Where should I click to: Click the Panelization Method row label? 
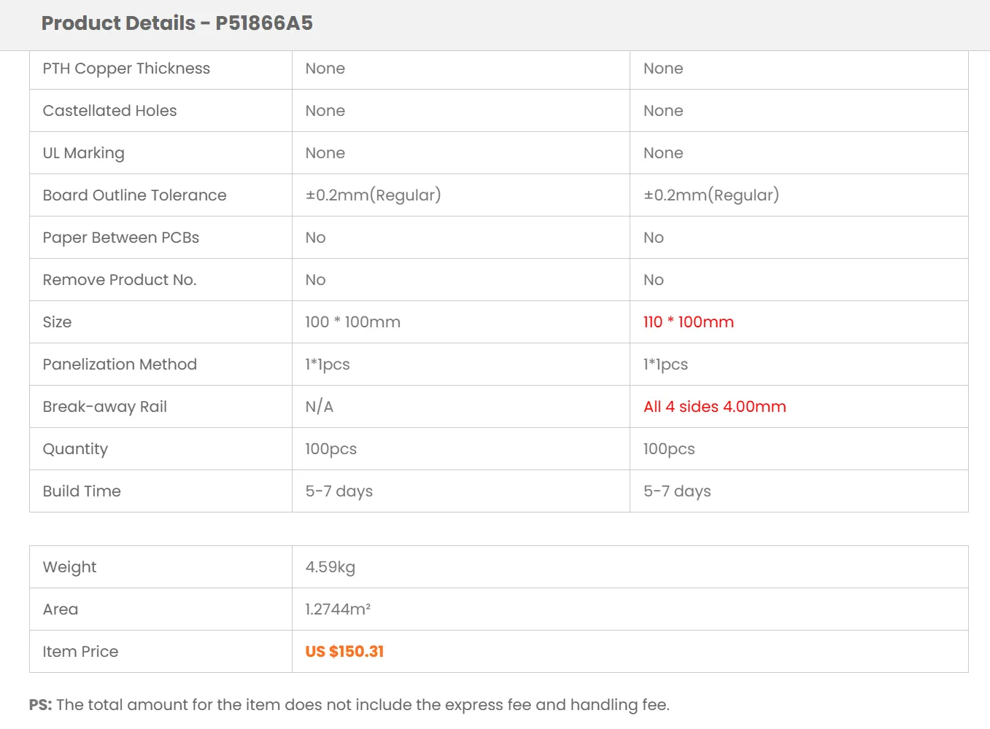(x=120, y=364)
